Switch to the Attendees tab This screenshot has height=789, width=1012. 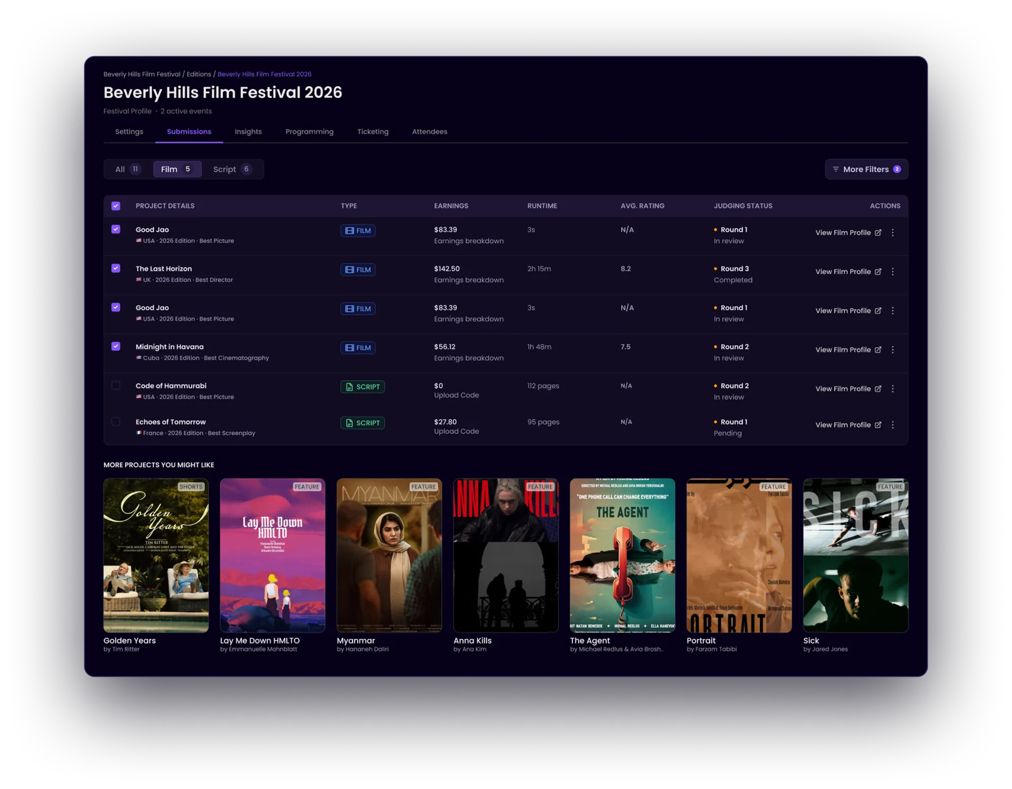[430, 132]
